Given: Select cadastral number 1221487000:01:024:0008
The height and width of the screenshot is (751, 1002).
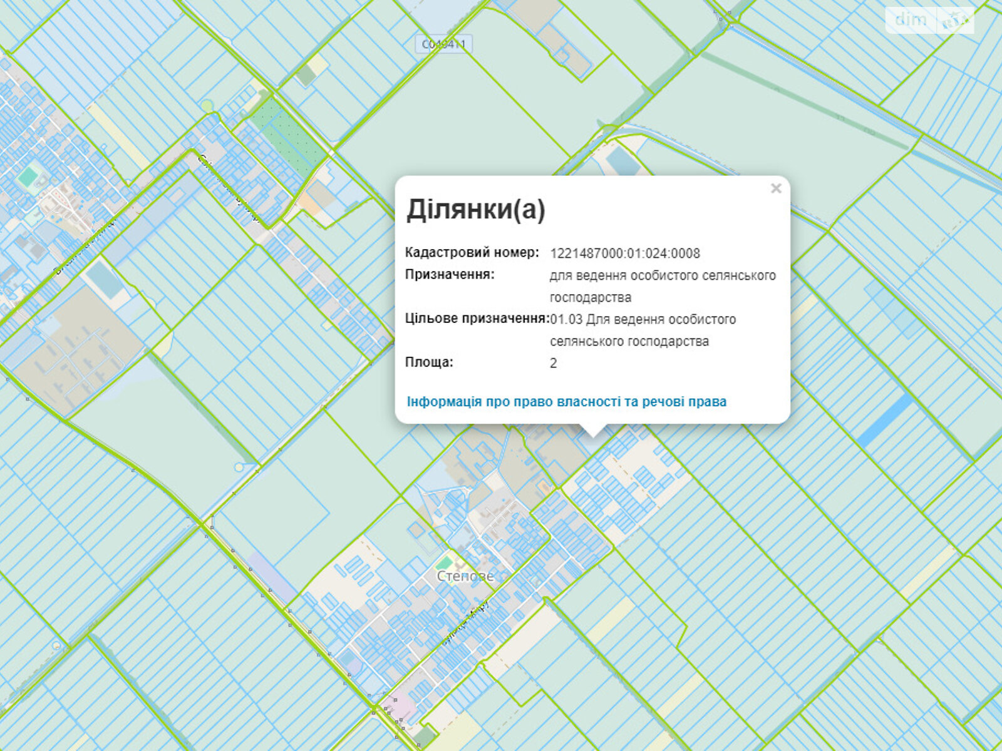Looking at the screenshot, I should tap(625, 253).
